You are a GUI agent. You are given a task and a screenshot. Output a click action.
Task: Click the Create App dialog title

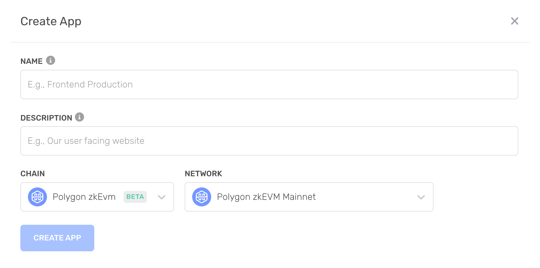click(x=51, y=22)
